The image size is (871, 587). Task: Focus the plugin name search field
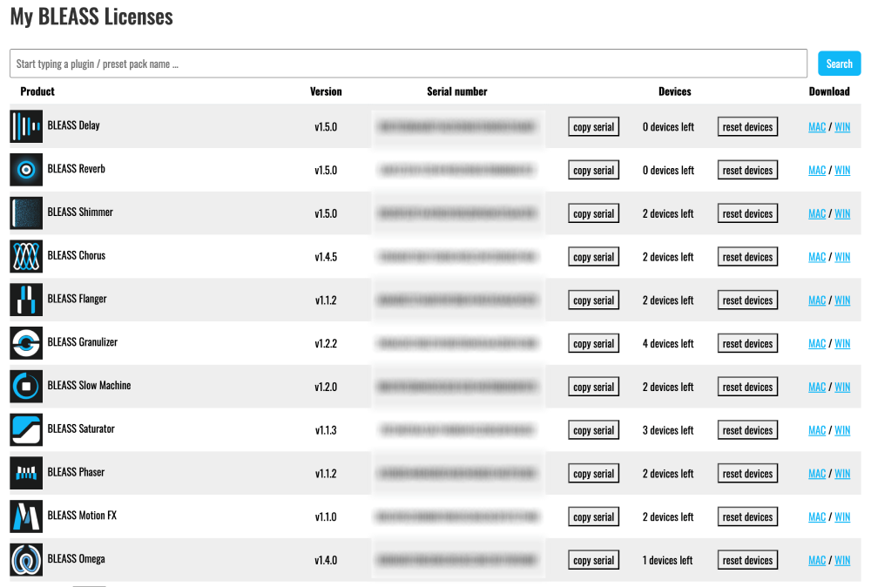click(408, 64)
